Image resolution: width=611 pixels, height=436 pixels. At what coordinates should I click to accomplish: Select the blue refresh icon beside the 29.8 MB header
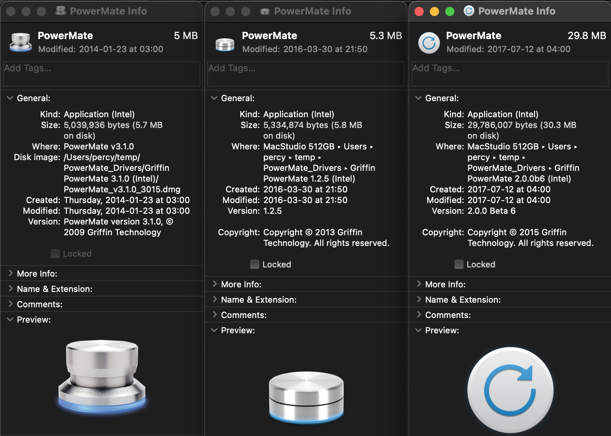(x=429, y=43)
